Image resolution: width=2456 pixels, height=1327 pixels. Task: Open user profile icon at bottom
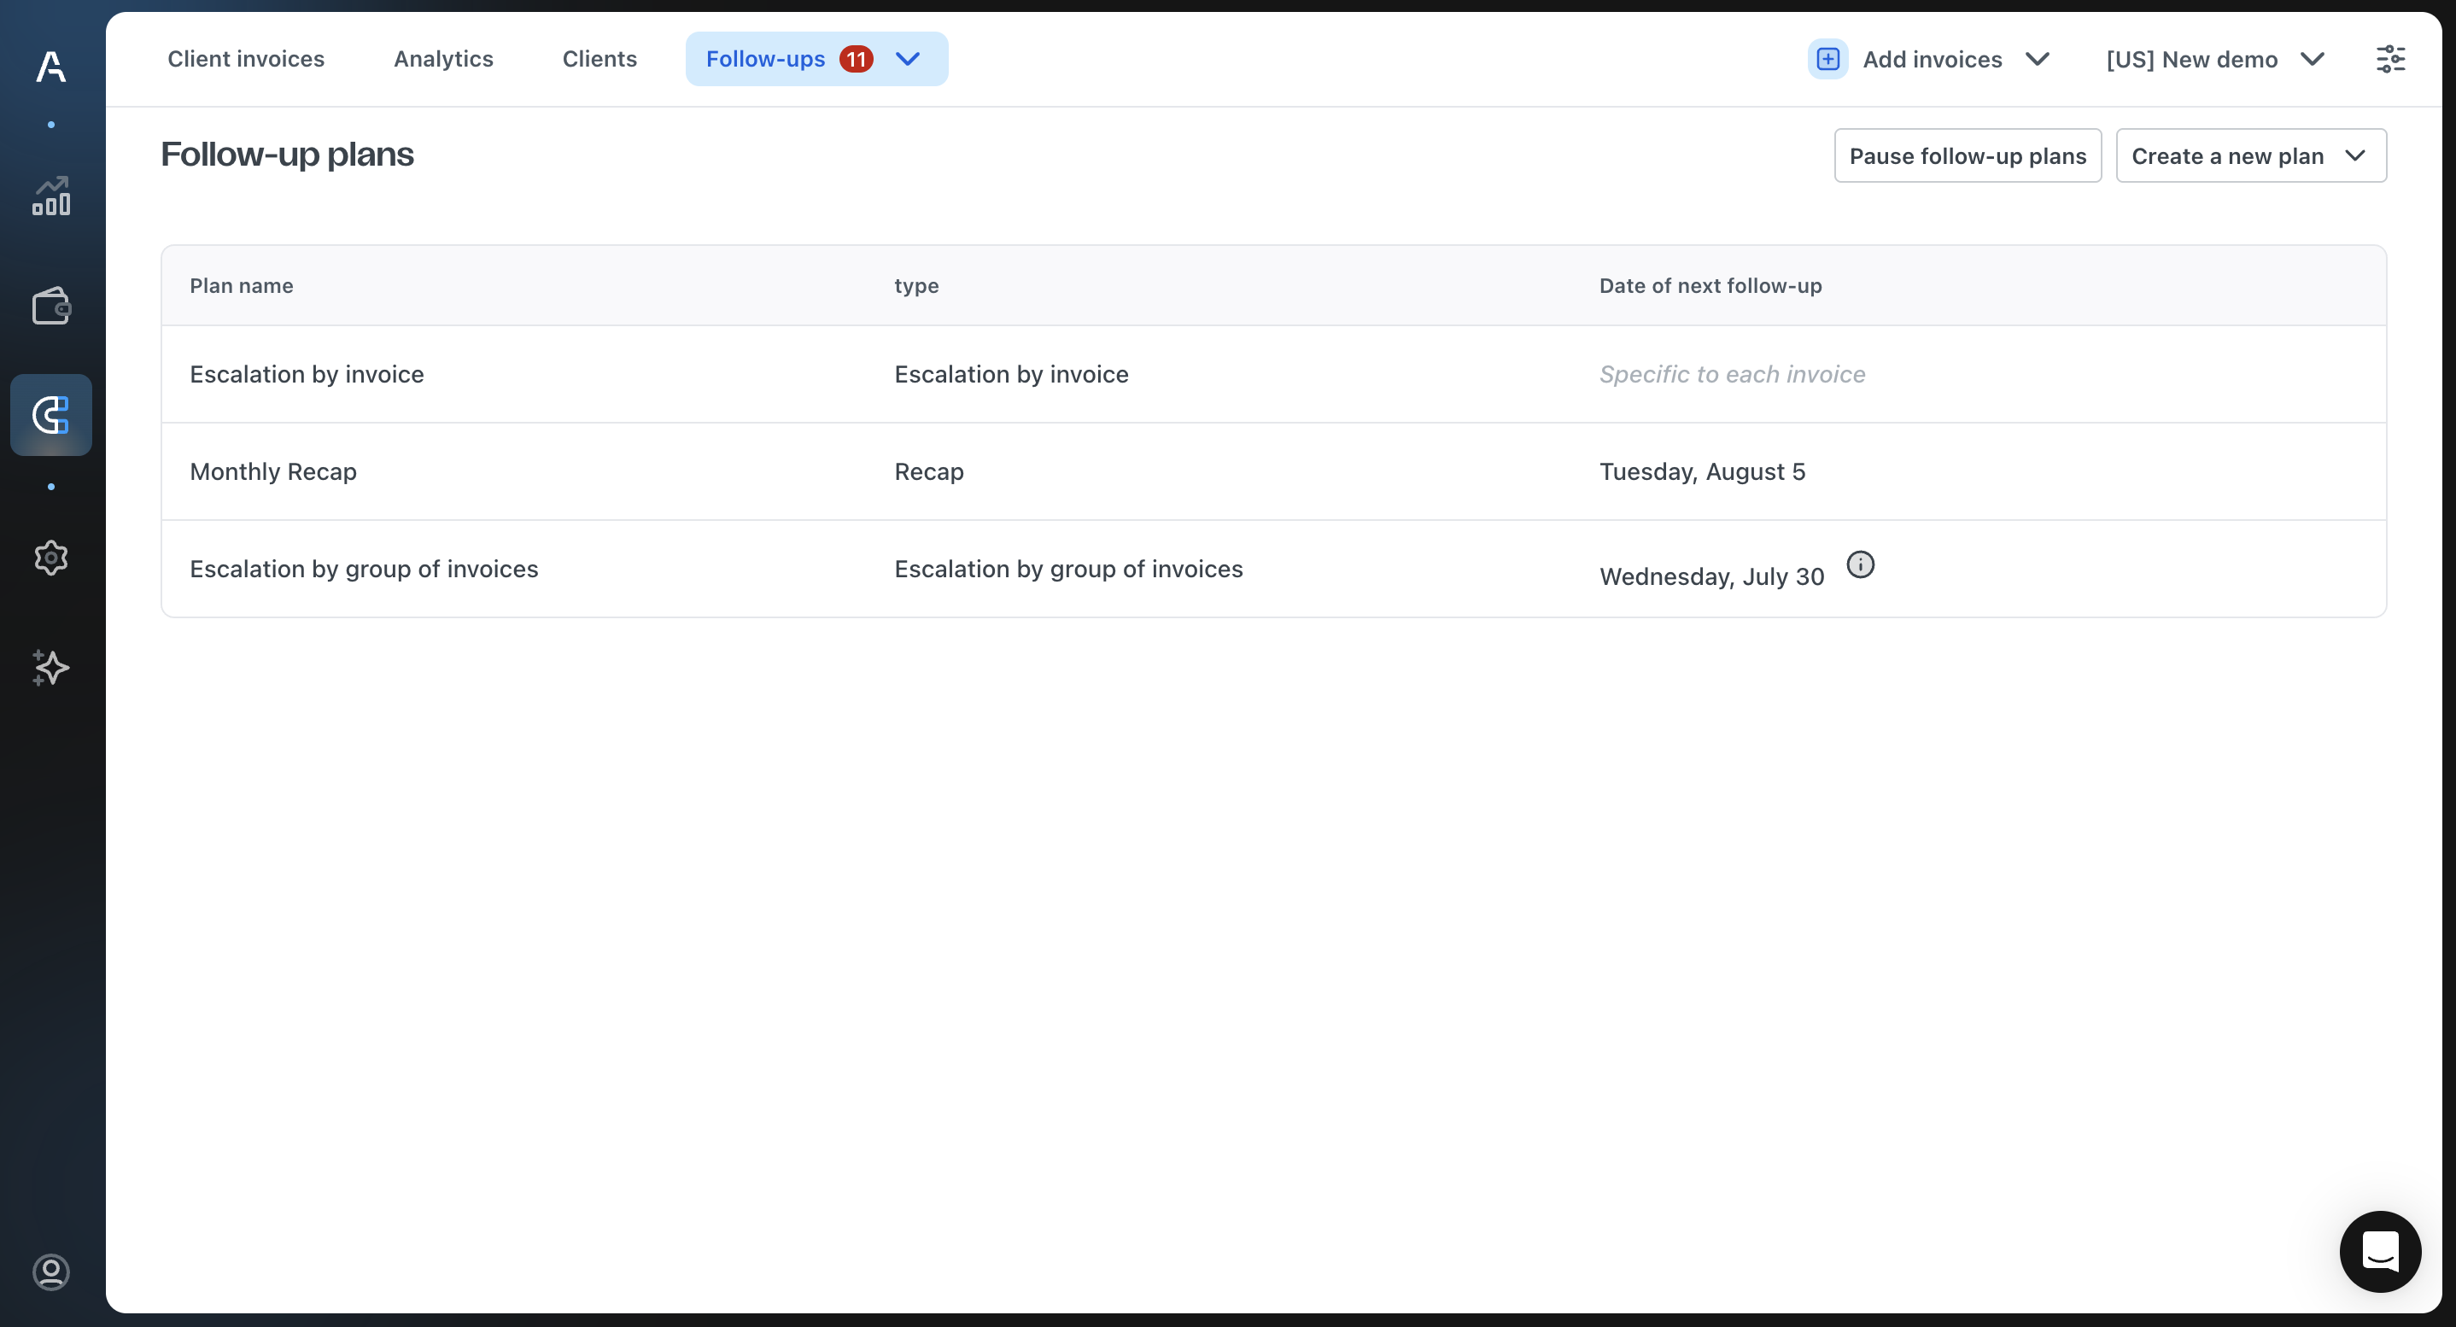tap(50, 1271)
